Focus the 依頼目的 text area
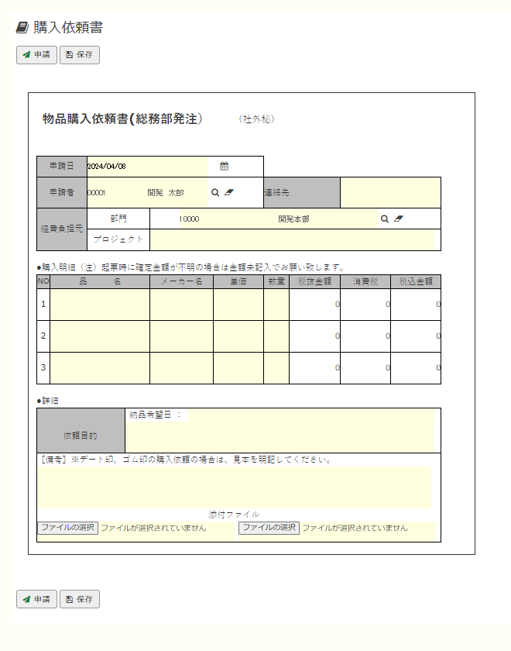This screenshot has width=511, height=651. [280, 437]
